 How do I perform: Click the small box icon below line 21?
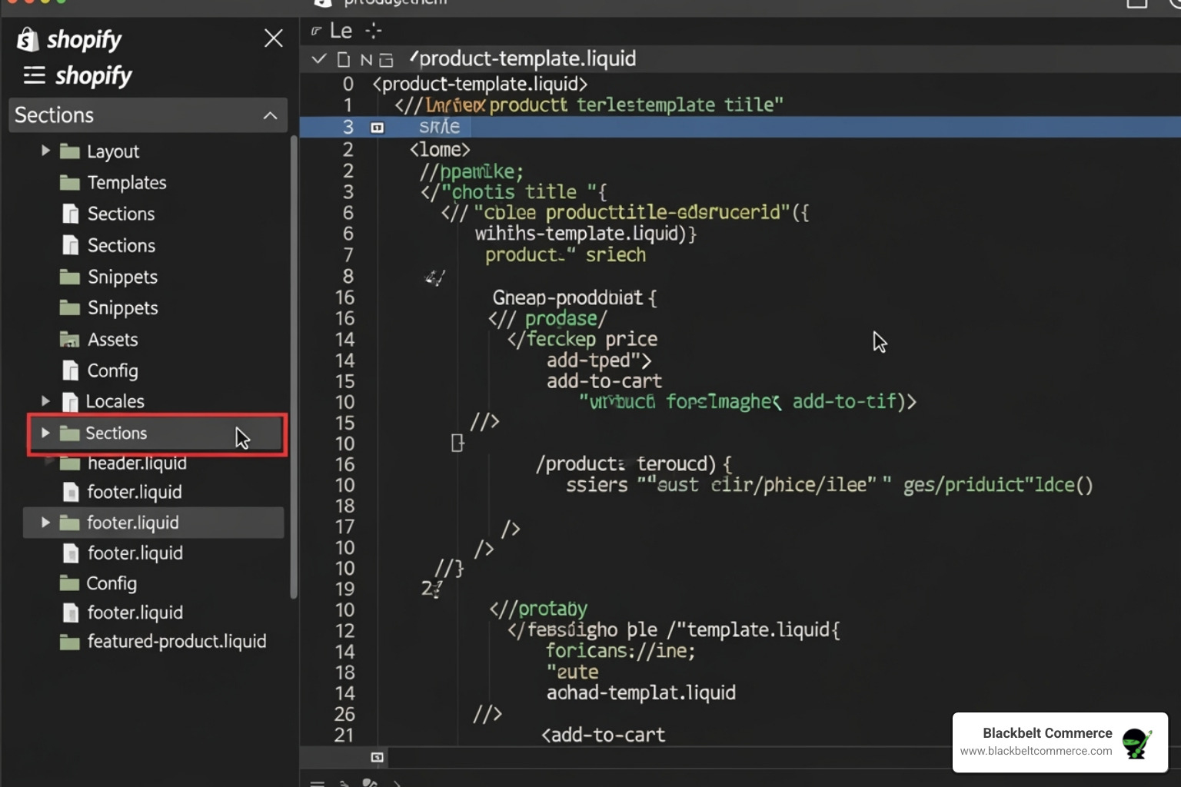click(x=377, y=757)
